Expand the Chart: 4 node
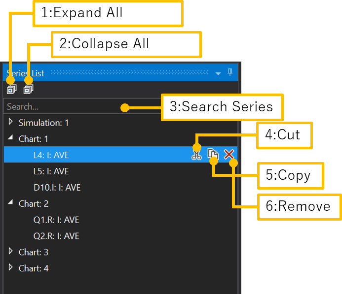Image resolution: width=342 pixels, height=294 pixels. point(10,267)
